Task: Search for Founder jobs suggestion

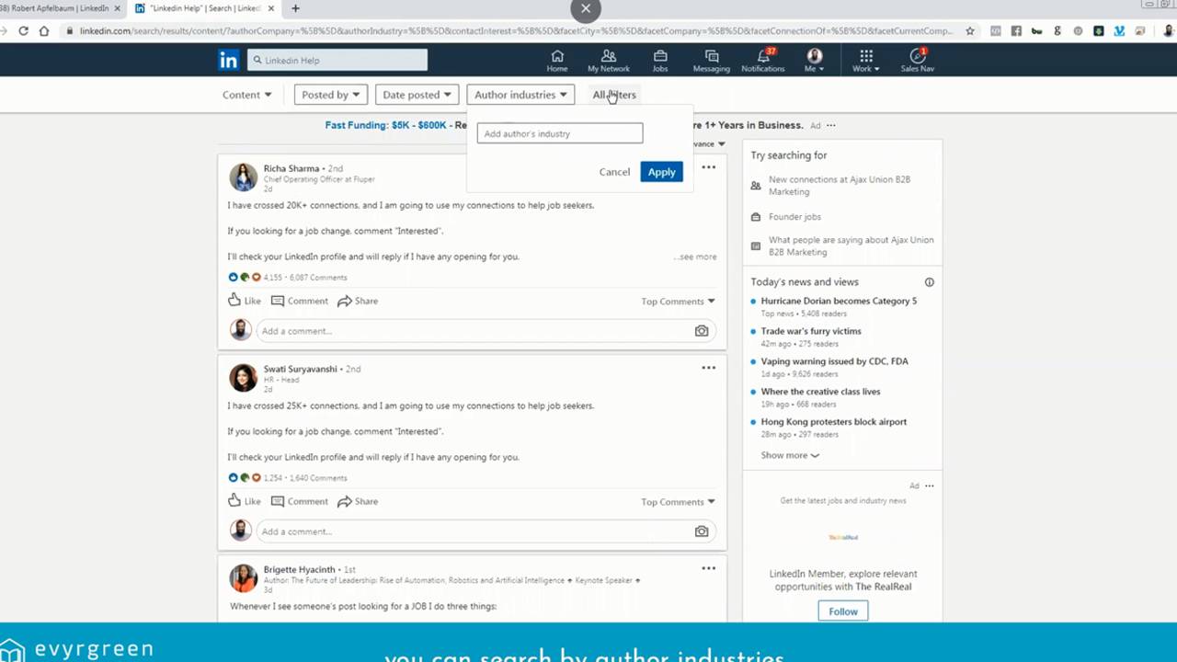Action: coord(794,217)
